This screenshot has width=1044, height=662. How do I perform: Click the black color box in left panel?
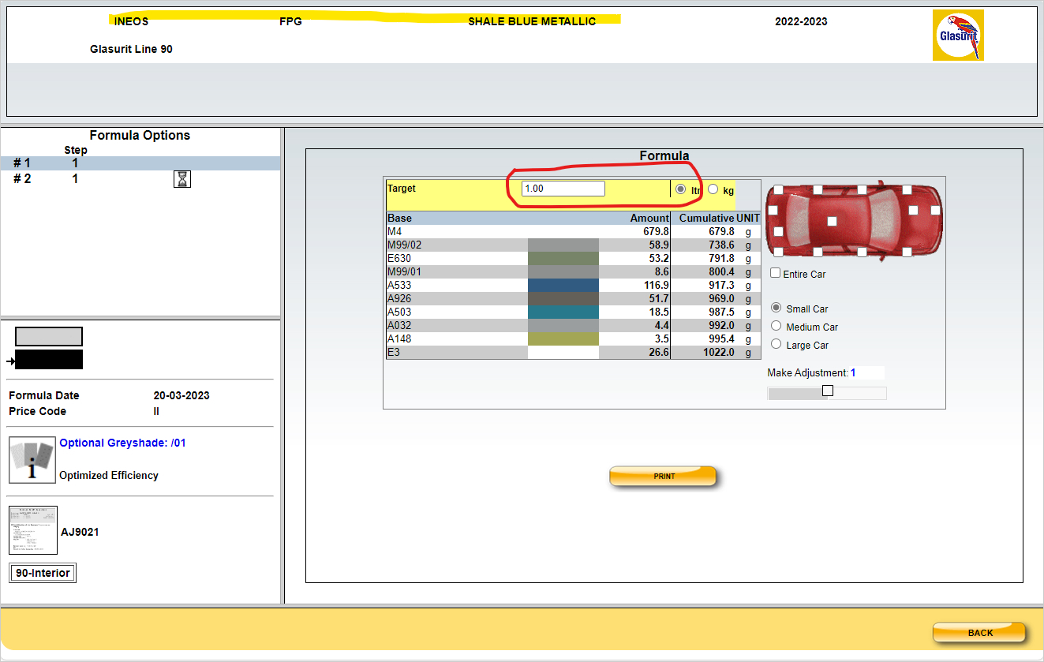coord(49,359)
